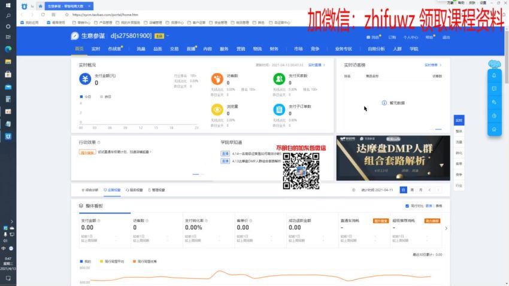This screenshot has height=286, width=509.
Task: Click browser home icon next to tab
Action: click(x=40, y=6)
